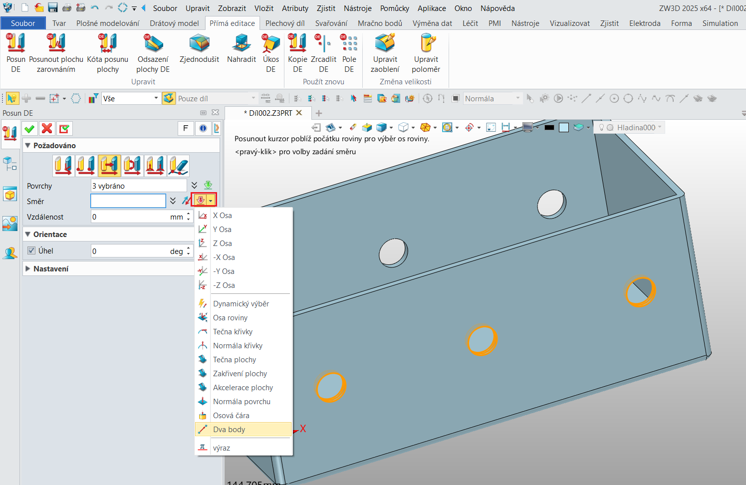Adjust the Úhel value stepper
Viewport: 746px width, 485px height.
point(189,251)
